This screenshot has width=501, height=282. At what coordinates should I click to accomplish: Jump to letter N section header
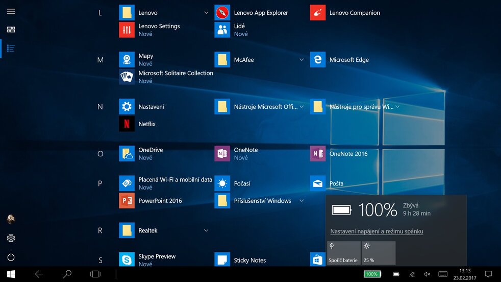click(x=100, y=107)
